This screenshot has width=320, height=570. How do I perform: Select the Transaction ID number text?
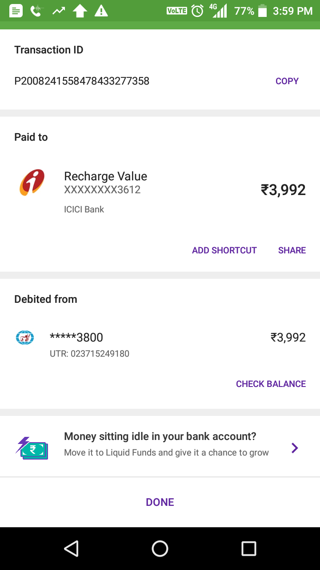82,81
